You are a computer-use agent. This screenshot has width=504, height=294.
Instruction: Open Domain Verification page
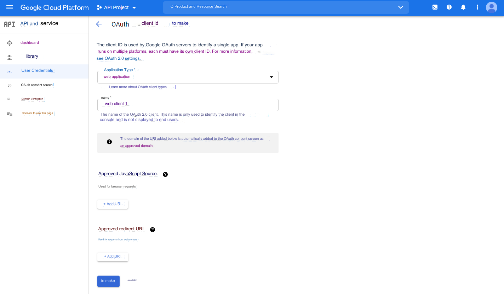pyautogui.click(x=32, y=99)
